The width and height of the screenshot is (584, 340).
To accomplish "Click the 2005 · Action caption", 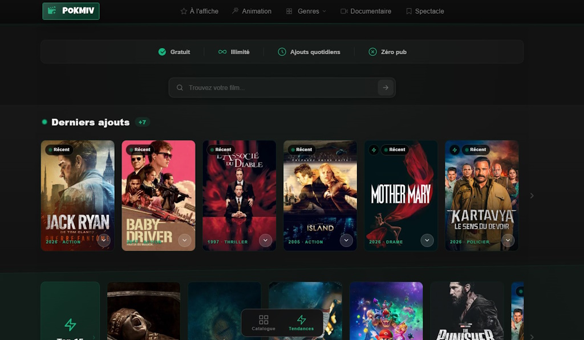I will tap(306, 242).
